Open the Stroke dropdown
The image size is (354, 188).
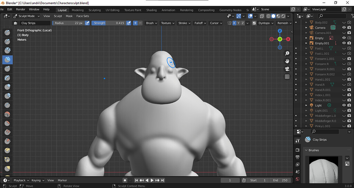pyautogui.click(x=184, y=23)
